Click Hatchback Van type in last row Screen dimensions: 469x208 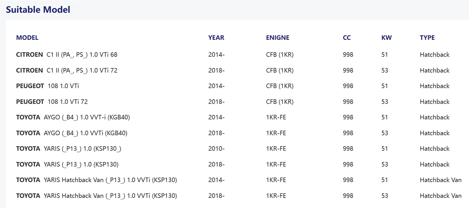click(x=441, y=196)
